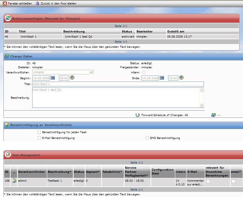Screen dimensions: 243x197
Task: Click the red close icon for Fenster schließen
Action: tap(5, 3)
